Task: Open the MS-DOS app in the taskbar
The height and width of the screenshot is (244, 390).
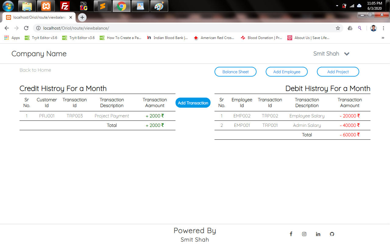Action: [x=84, y=6]
